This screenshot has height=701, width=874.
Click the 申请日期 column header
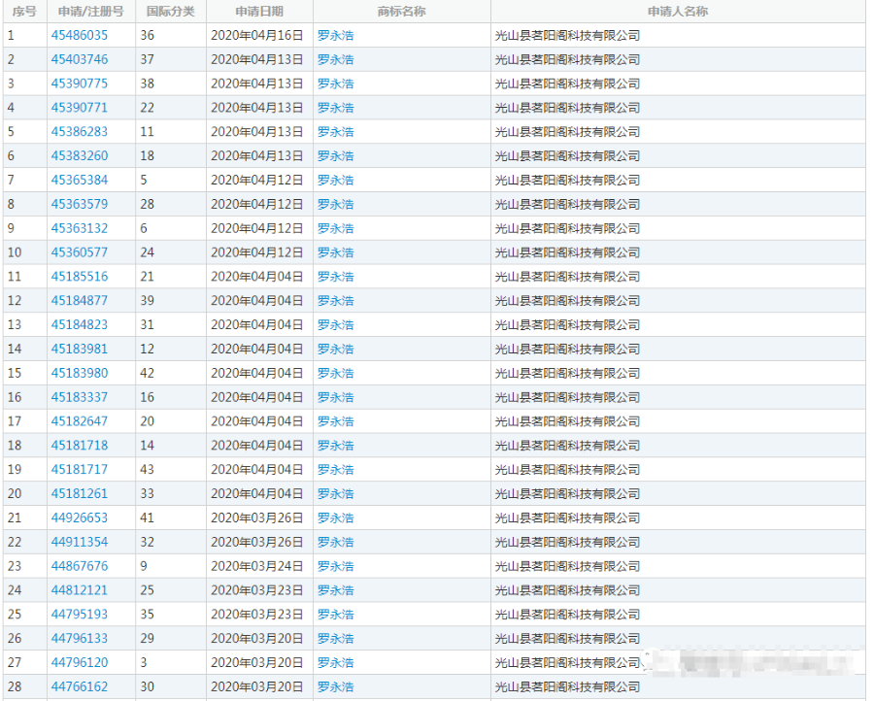click(x=259, y=12)
